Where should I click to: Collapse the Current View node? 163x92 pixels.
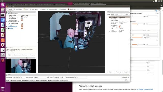(108, 17)
